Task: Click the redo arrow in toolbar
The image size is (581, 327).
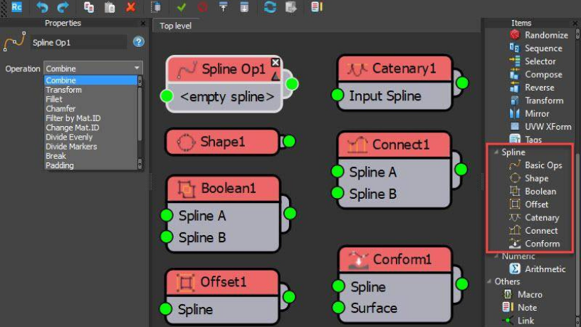Action: (63, 7)
